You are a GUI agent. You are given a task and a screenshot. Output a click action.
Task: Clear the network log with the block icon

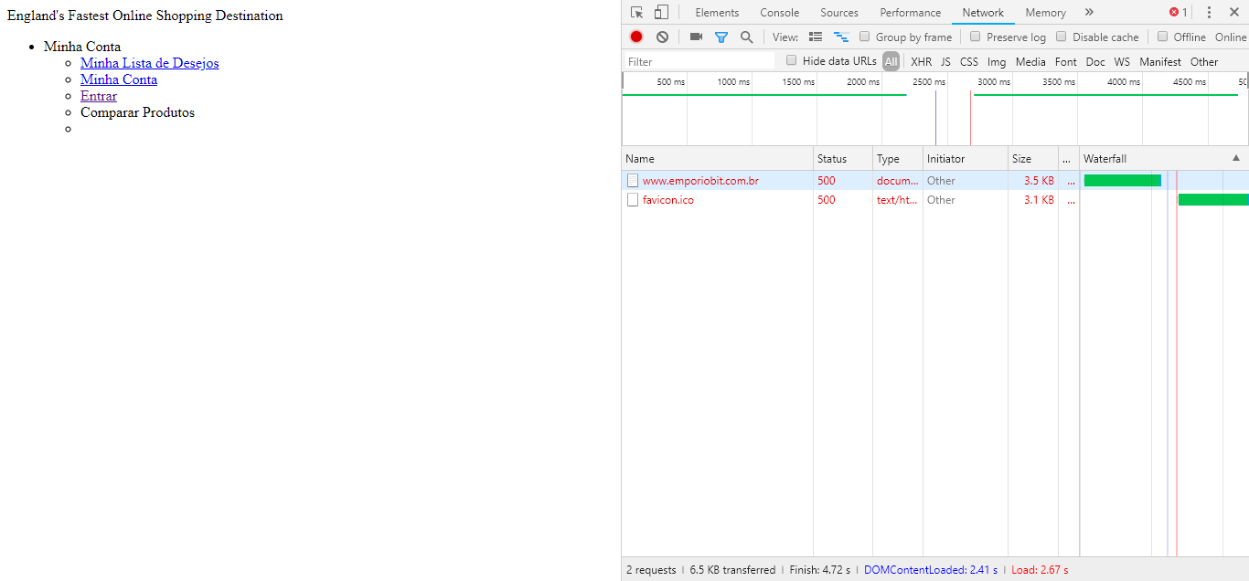click(662, 37)
